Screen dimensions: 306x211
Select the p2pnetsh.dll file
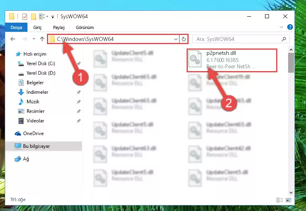[x=232, y=60]
